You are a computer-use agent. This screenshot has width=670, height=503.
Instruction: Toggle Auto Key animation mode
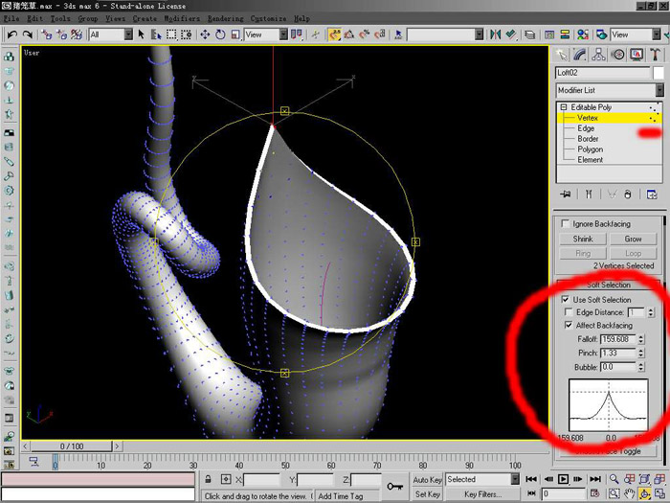[427, 479]
